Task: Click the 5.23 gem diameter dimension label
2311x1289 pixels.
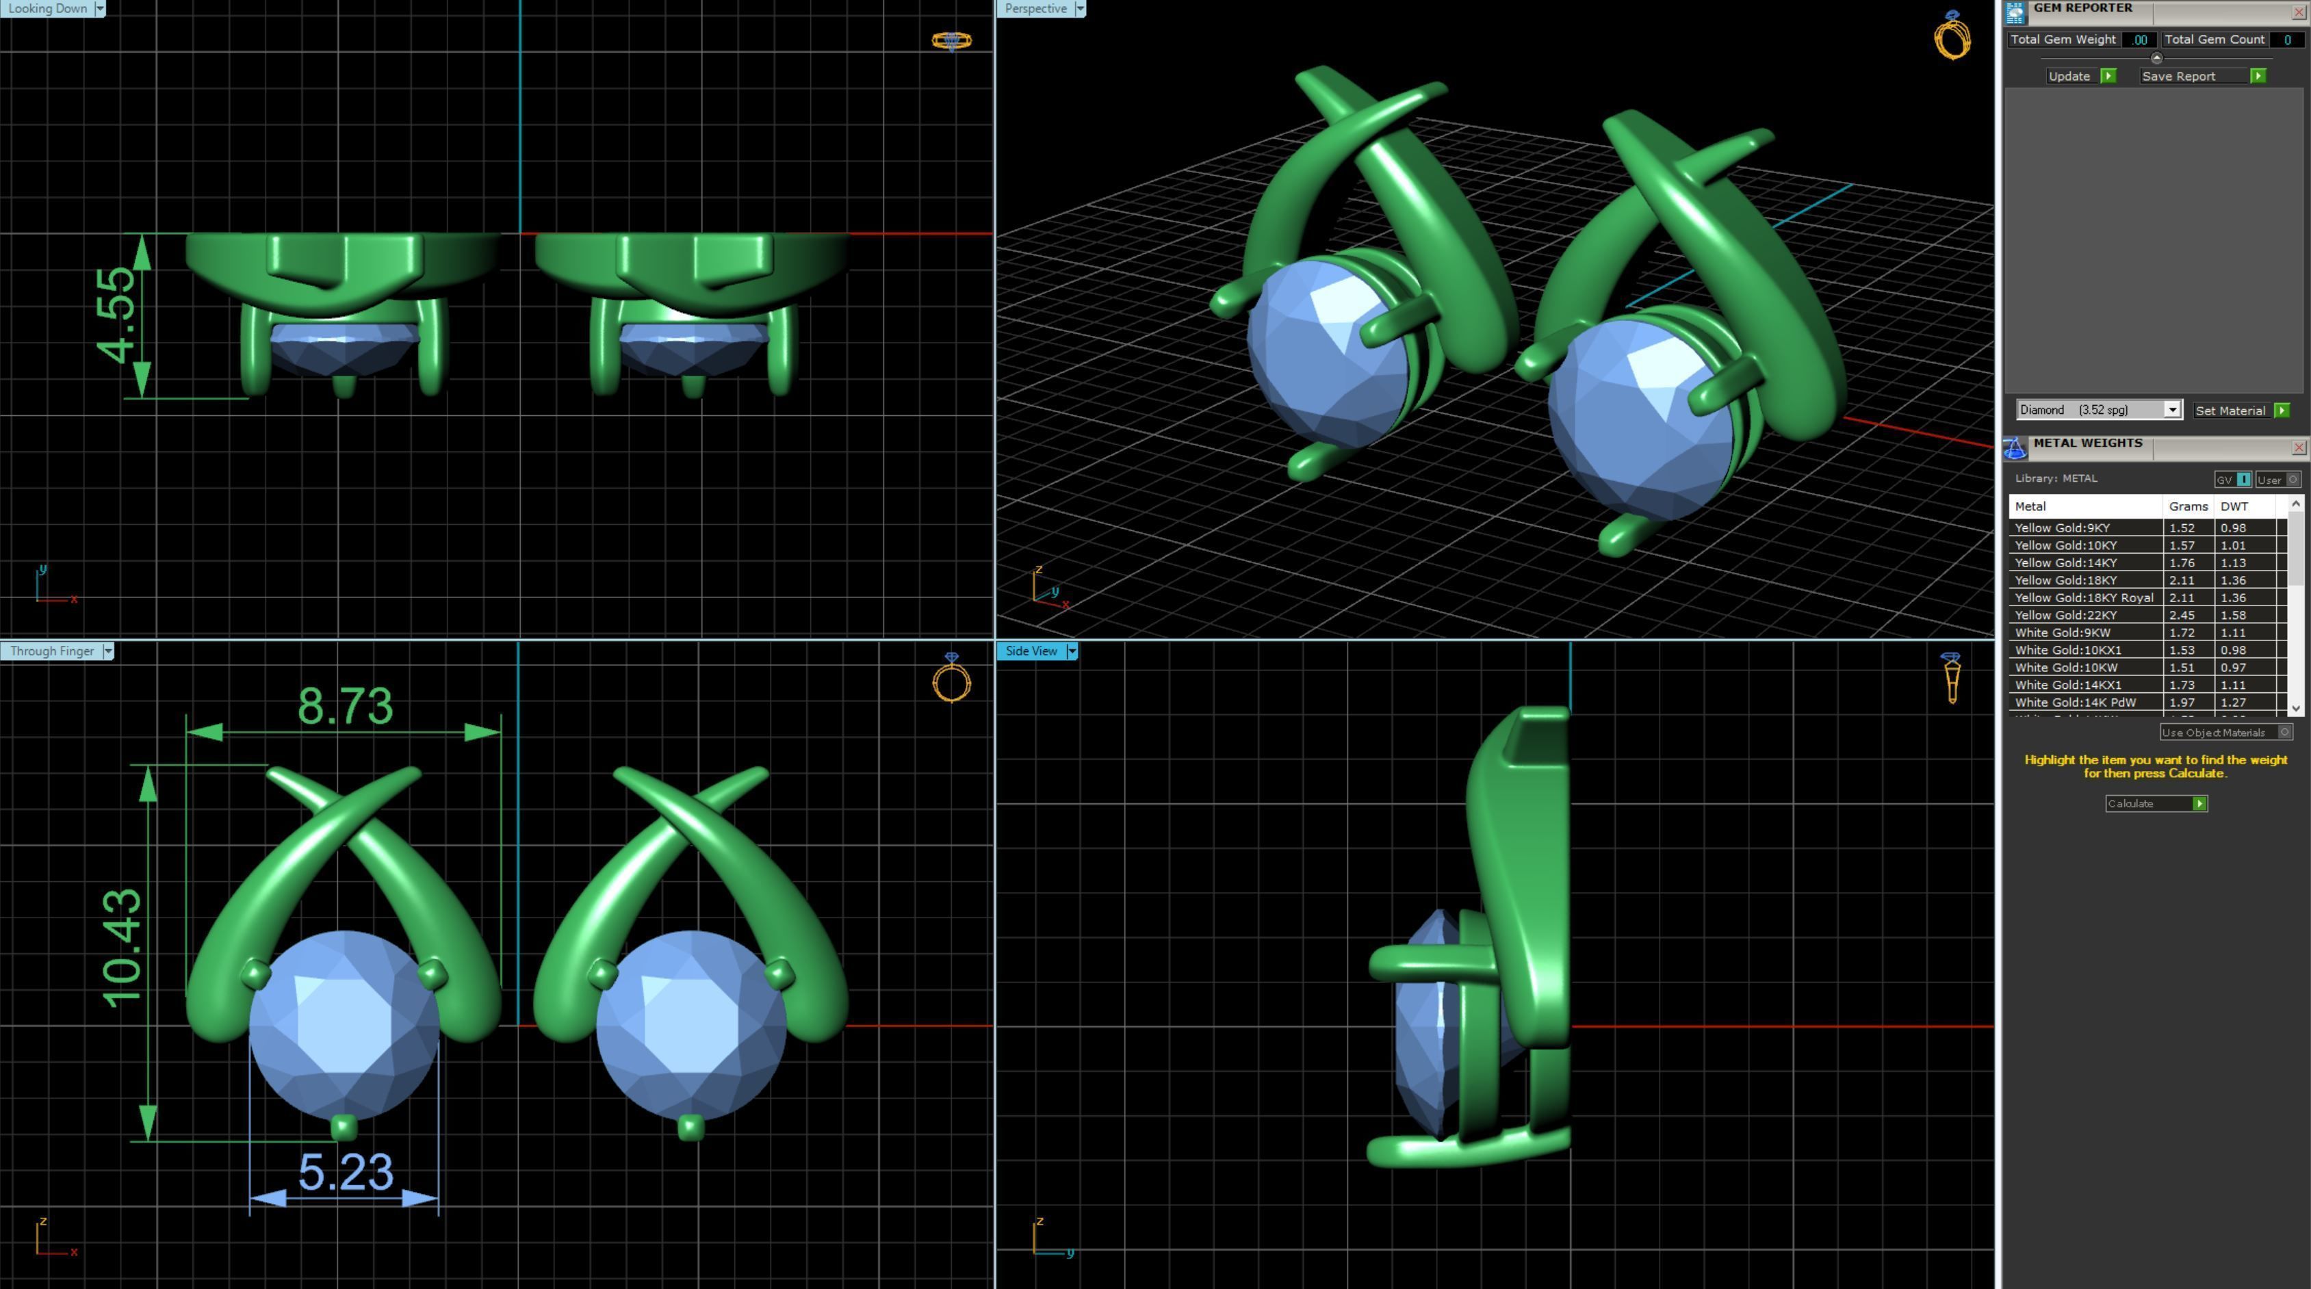Action: [x=346, y=1173]
